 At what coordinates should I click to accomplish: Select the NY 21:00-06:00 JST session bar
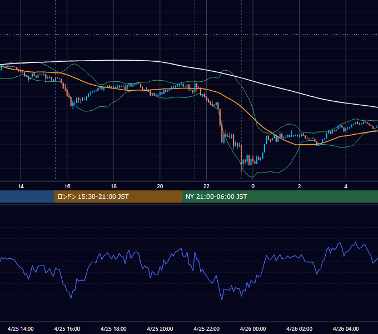[280, 197]
